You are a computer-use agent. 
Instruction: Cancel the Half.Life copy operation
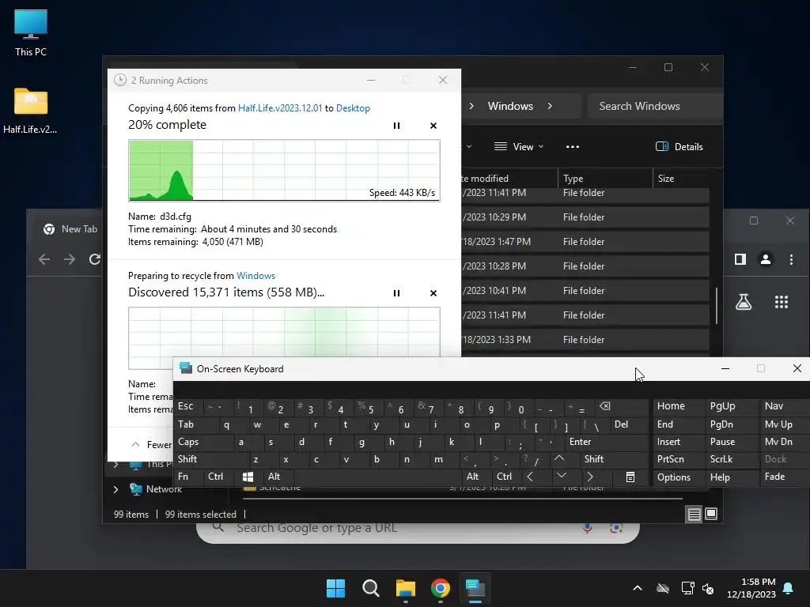pos(433,126)
